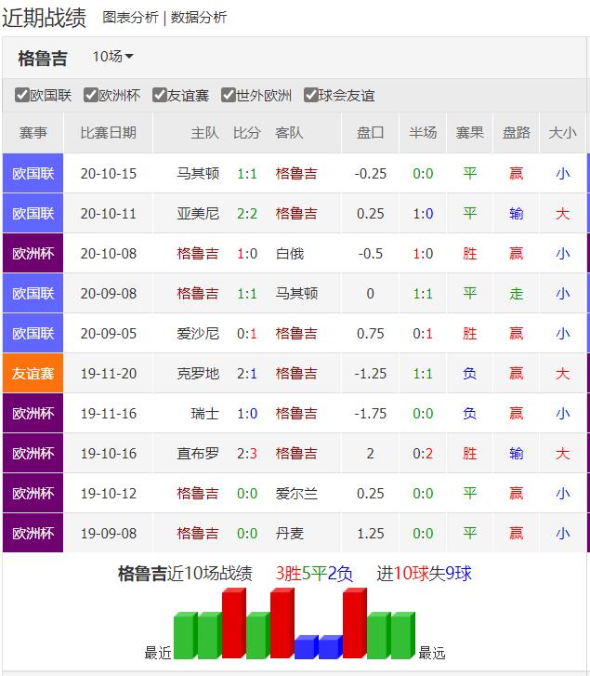Click the 盘口 column header
590x676 pixels.
click(x=370, y=133)
